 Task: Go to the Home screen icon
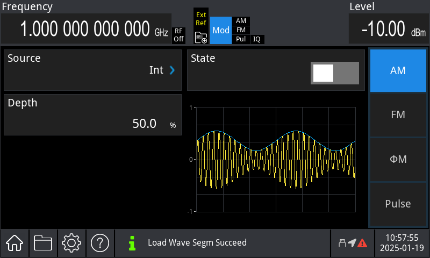[14, 243]
